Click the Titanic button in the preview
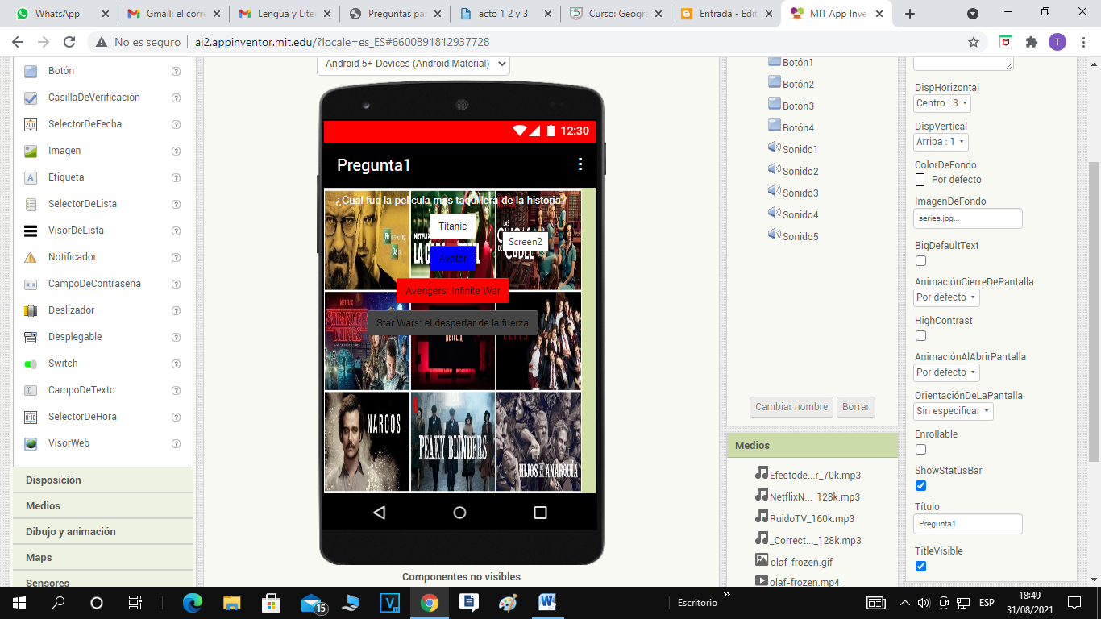Image resolution: width=1101 pixels, height=619 pixels. [x=452, y=226]
